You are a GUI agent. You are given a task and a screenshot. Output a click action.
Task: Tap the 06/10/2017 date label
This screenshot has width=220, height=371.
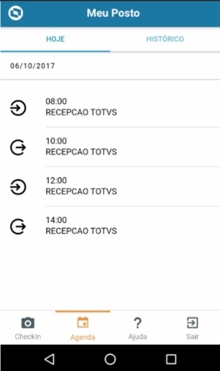point(32,66)
